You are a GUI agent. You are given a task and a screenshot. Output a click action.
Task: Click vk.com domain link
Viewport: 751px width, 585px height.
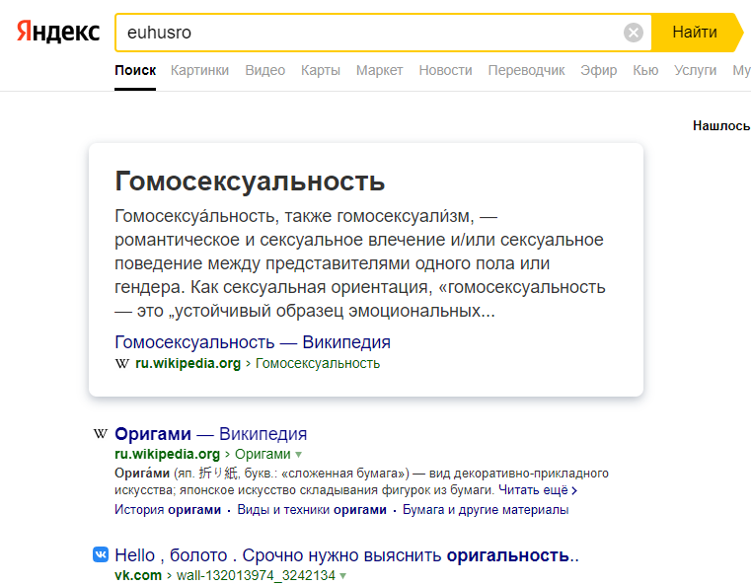pyautogui.click(x=138, y=575)
